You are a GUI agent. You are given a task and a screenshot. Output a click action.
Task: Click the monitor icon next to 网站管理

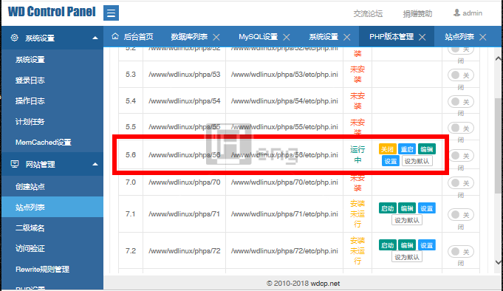click(x=15, y=164)
